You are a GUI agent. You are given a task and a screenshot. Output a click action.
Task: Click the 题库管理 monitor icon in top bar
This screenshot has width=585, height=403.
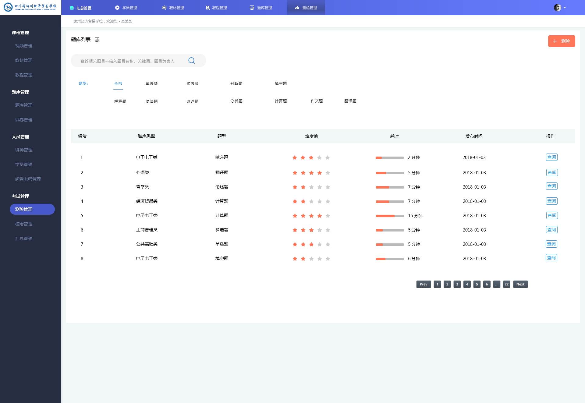click(252, 8)
